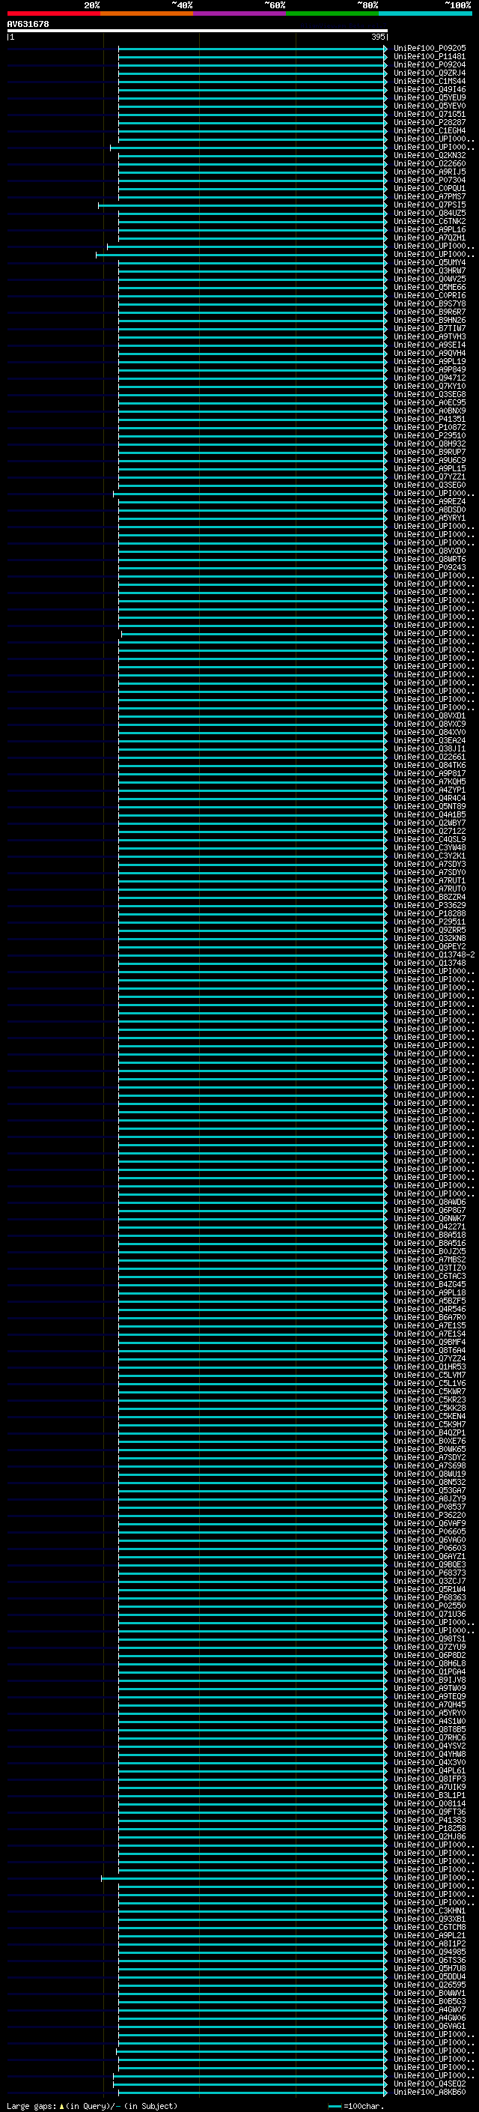This screenshot has width=479, height=2112.
Task: Click the UniRef100_Q7PSI5 label
Action: tap(429, 205)
